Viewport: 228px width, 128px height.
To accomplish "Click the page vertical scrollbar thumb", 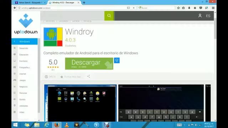I will coord(215,28).
